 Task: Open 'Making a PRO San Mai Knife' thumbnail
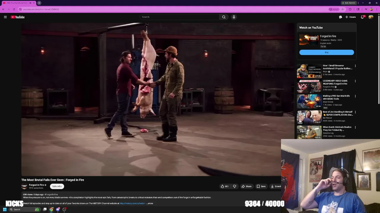click(x=309, y=101)
